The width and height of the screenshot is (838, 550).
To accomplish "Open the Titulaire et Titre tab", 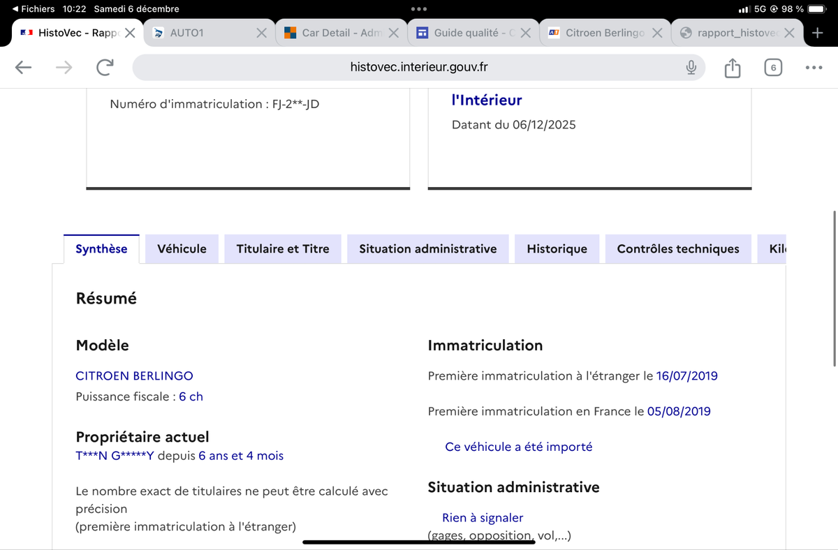I will [283, 249].
